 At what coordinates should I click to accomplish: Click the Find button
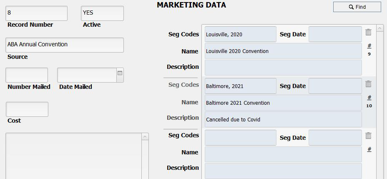point(357,7)
